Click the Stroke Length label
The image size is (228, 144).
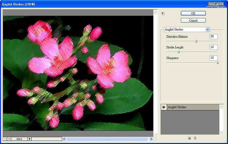(175, 47)
